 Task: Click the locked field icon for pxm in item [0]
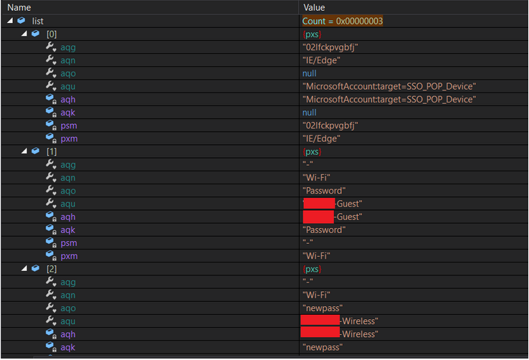[x=50, y=138]
